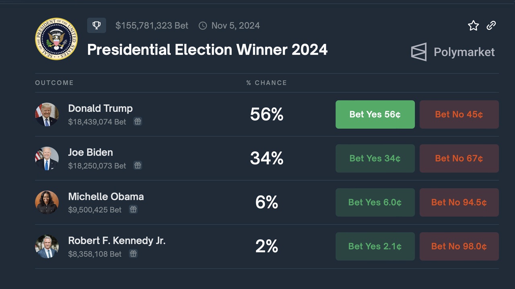Click the presidential seal image
This screenshot has height=289, width=515.
point(56,39)
